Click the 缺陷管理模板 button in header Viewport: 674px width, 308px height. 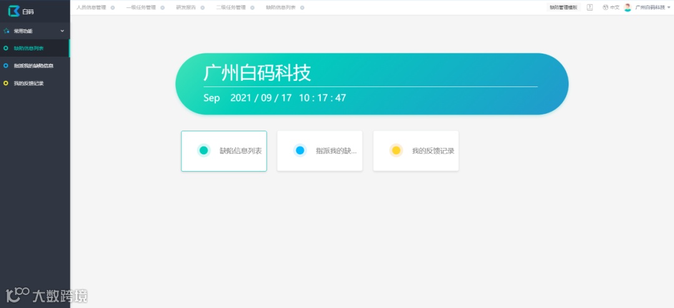point(564,7)
